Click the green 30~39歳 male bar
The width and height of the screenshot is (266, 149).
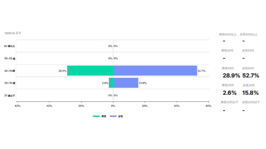[x=111, y=83]
